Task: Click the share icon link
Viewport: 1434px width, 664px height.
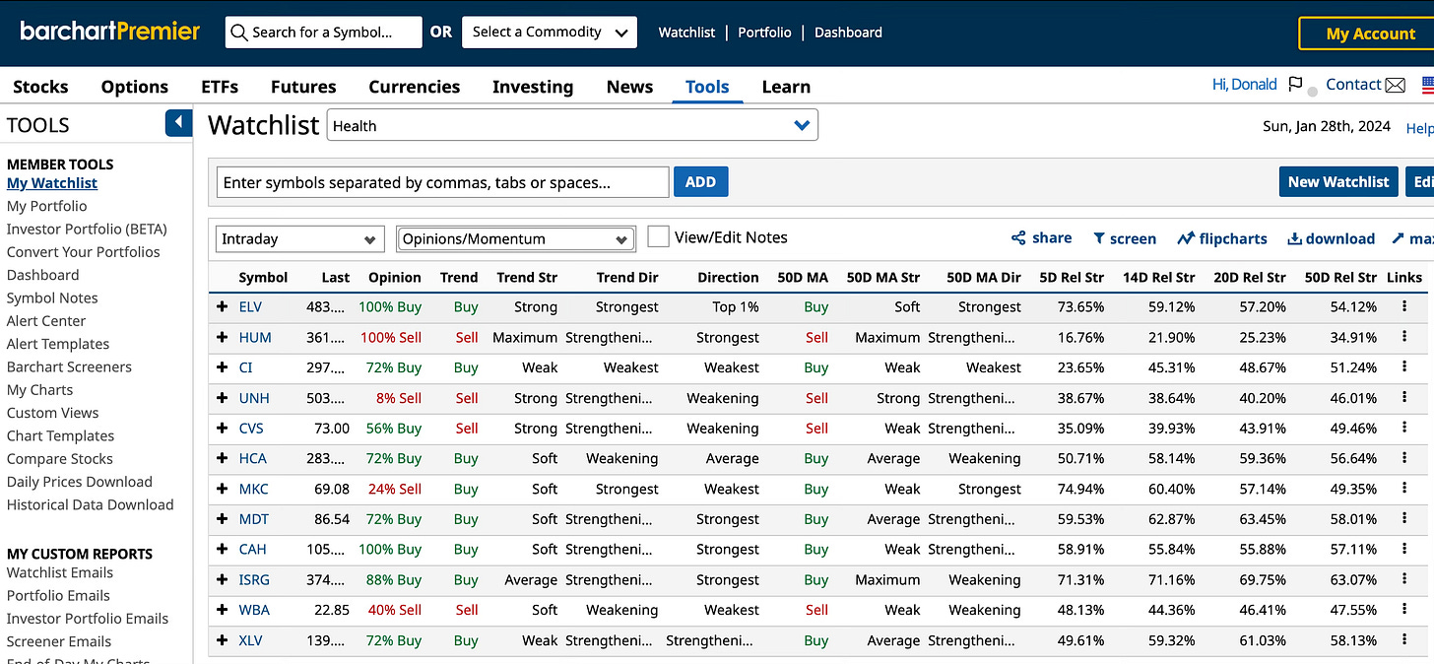Action: 1041,238
